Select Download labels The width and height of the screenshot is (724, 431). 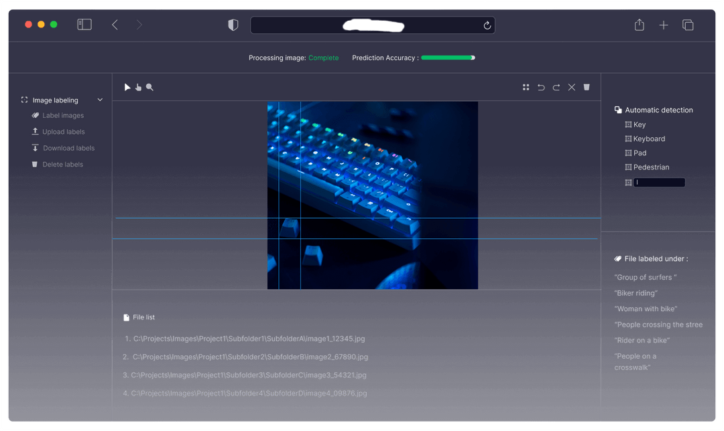[x=63, y=148]
